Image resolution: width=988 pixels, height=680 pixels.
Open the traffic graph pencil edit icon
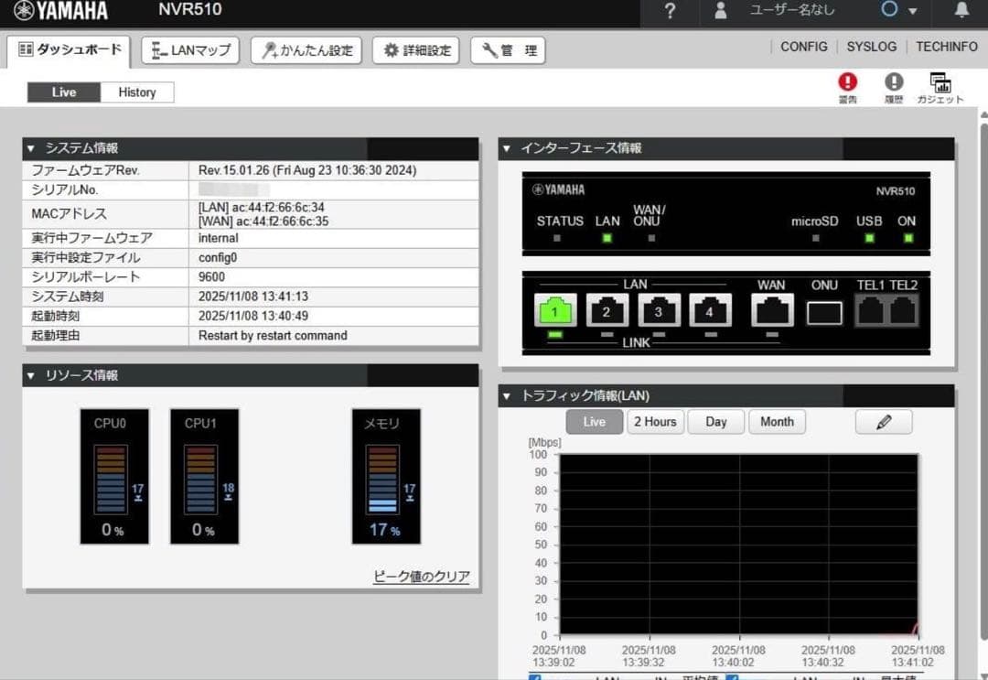[883, 422]
